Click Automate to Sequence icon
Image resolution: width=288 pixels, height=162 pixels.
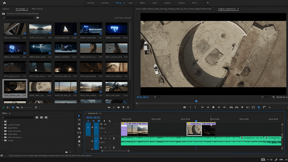tap(109, 107)
